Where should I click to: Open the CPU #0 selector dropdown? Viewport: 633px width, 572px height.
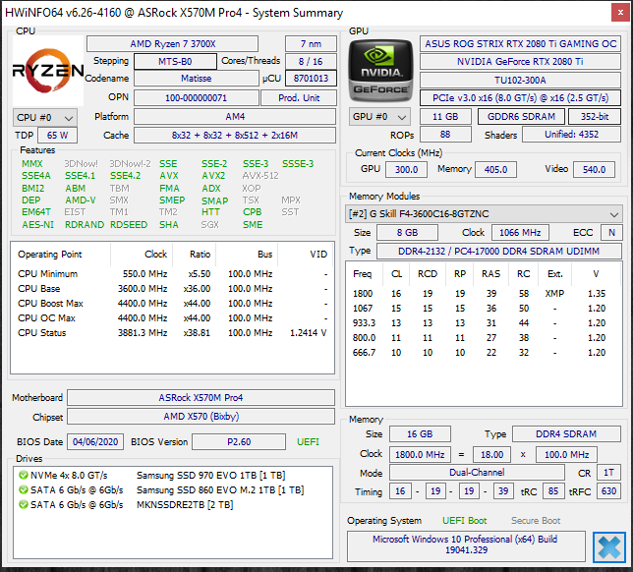(x=45, y=118)
